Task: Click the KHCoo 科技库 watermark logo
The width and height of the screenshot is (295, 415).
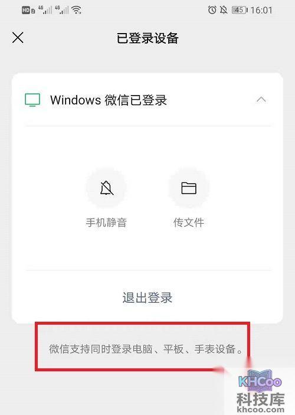Action: 261,391
